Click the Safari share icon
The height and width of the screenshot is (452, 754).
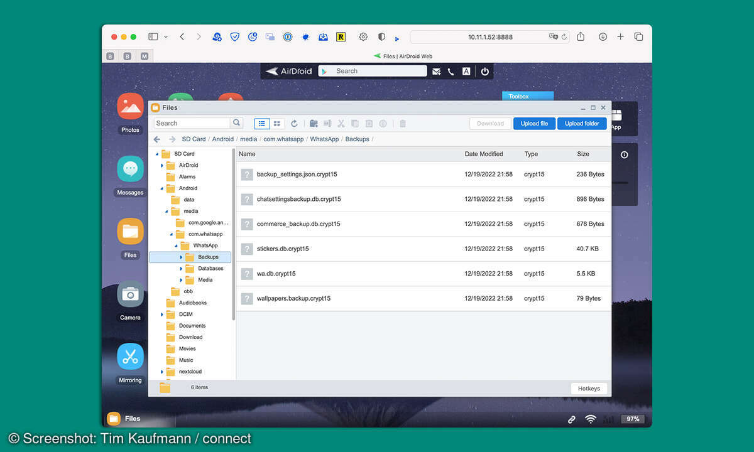coord(581,36)
